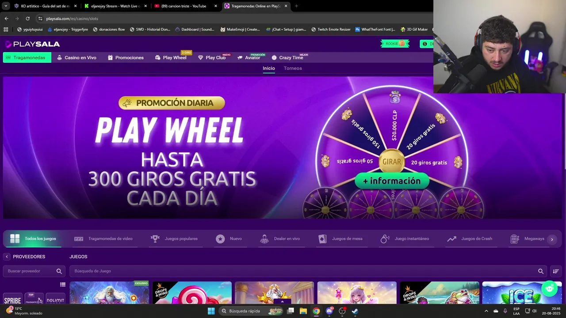Go to Promociones page
This screenshot has width=566, height=318.
(126, 57)
